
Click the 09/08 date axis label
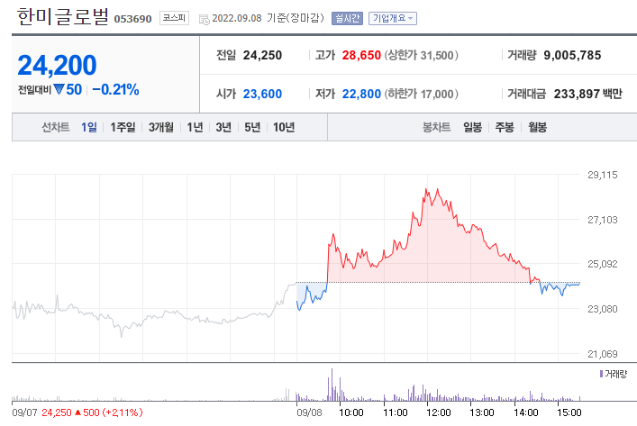(x=309, y=412)
